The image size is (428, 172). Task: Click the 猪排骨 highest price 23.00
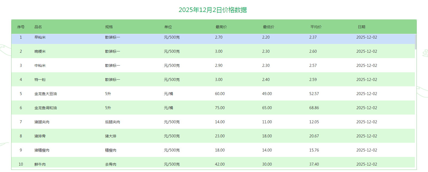220,136
